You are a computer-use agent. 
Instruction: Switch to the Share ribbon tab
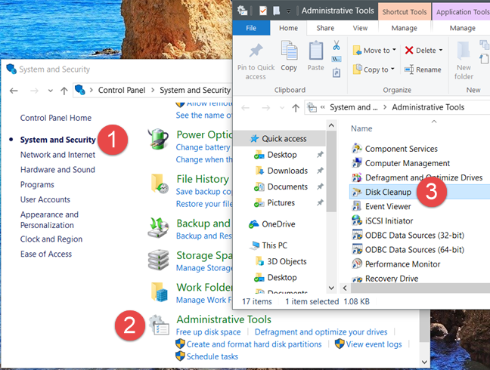(325, 28)
